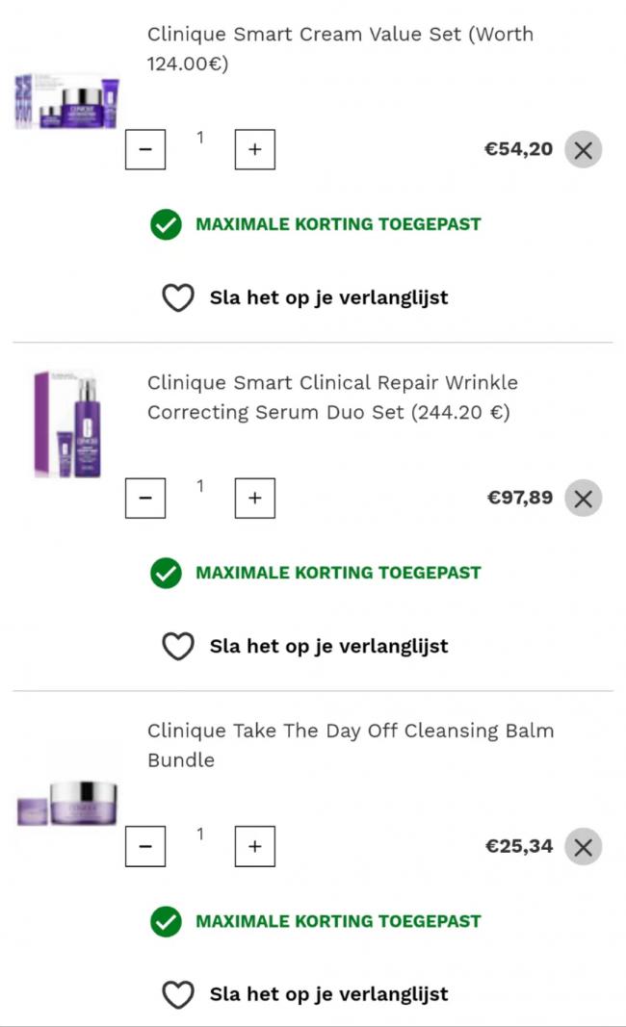Increase quantity of Wrinkle Correcting Serum Duo
Screen dimensions: 626x1027
tap(254, 499)
